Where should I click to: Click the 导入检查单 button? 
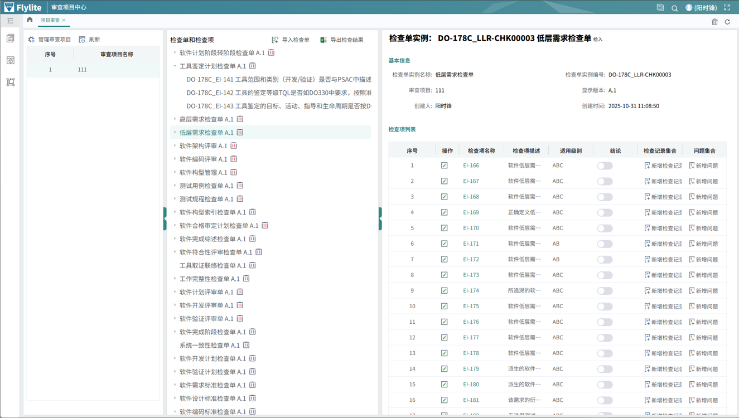point(291,40)
